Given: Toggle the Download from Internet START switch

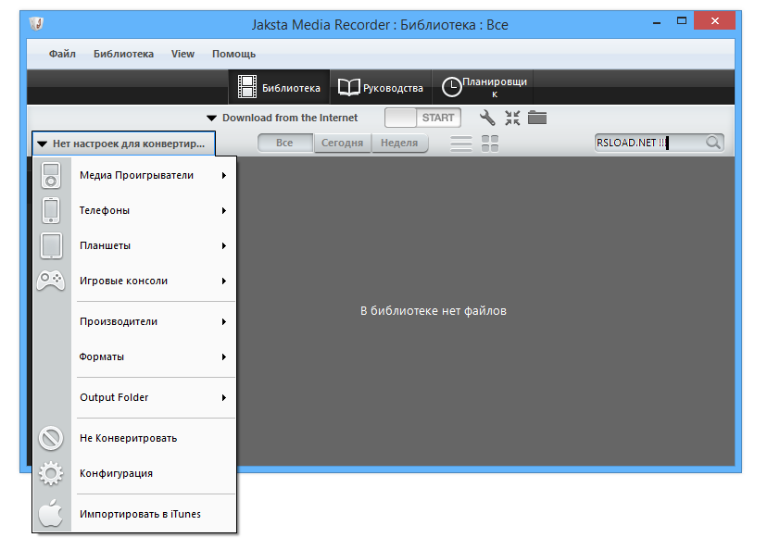Looking at the screenshot, I should pyautogui.click(x=422, y=118).
